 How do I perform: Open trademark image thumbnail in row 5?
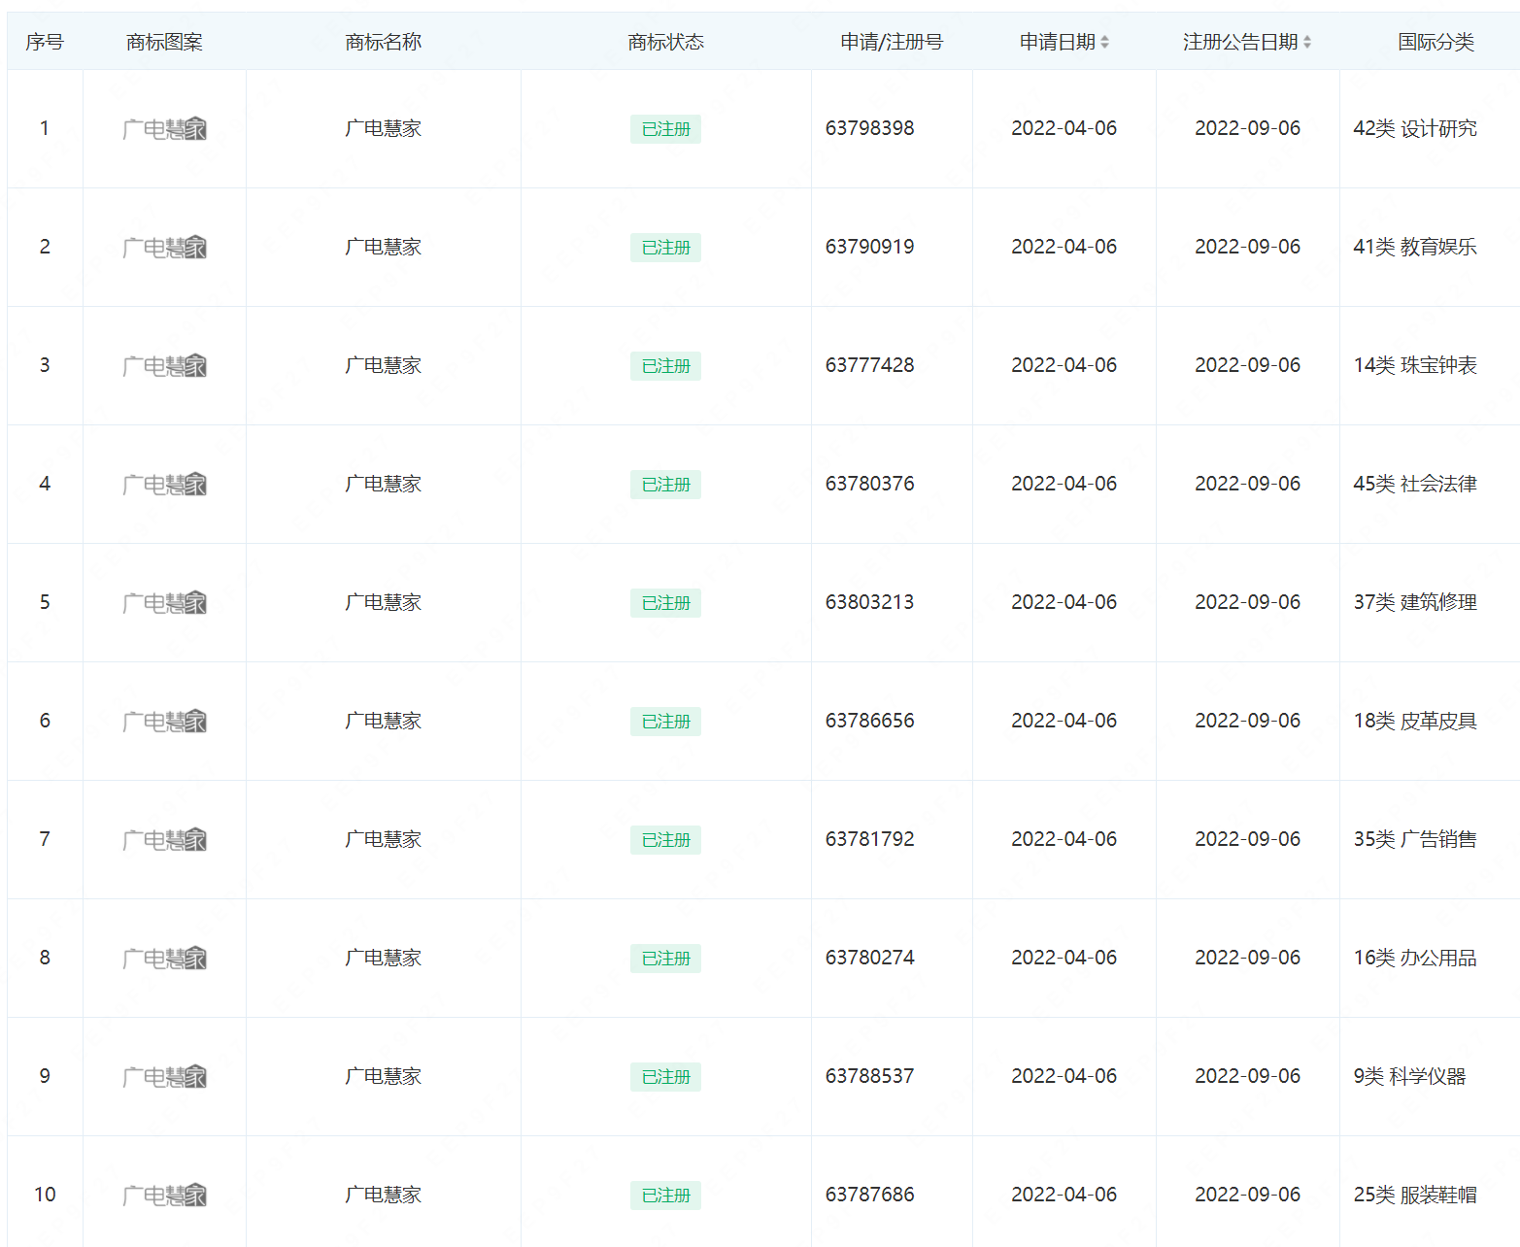[164, 603]
